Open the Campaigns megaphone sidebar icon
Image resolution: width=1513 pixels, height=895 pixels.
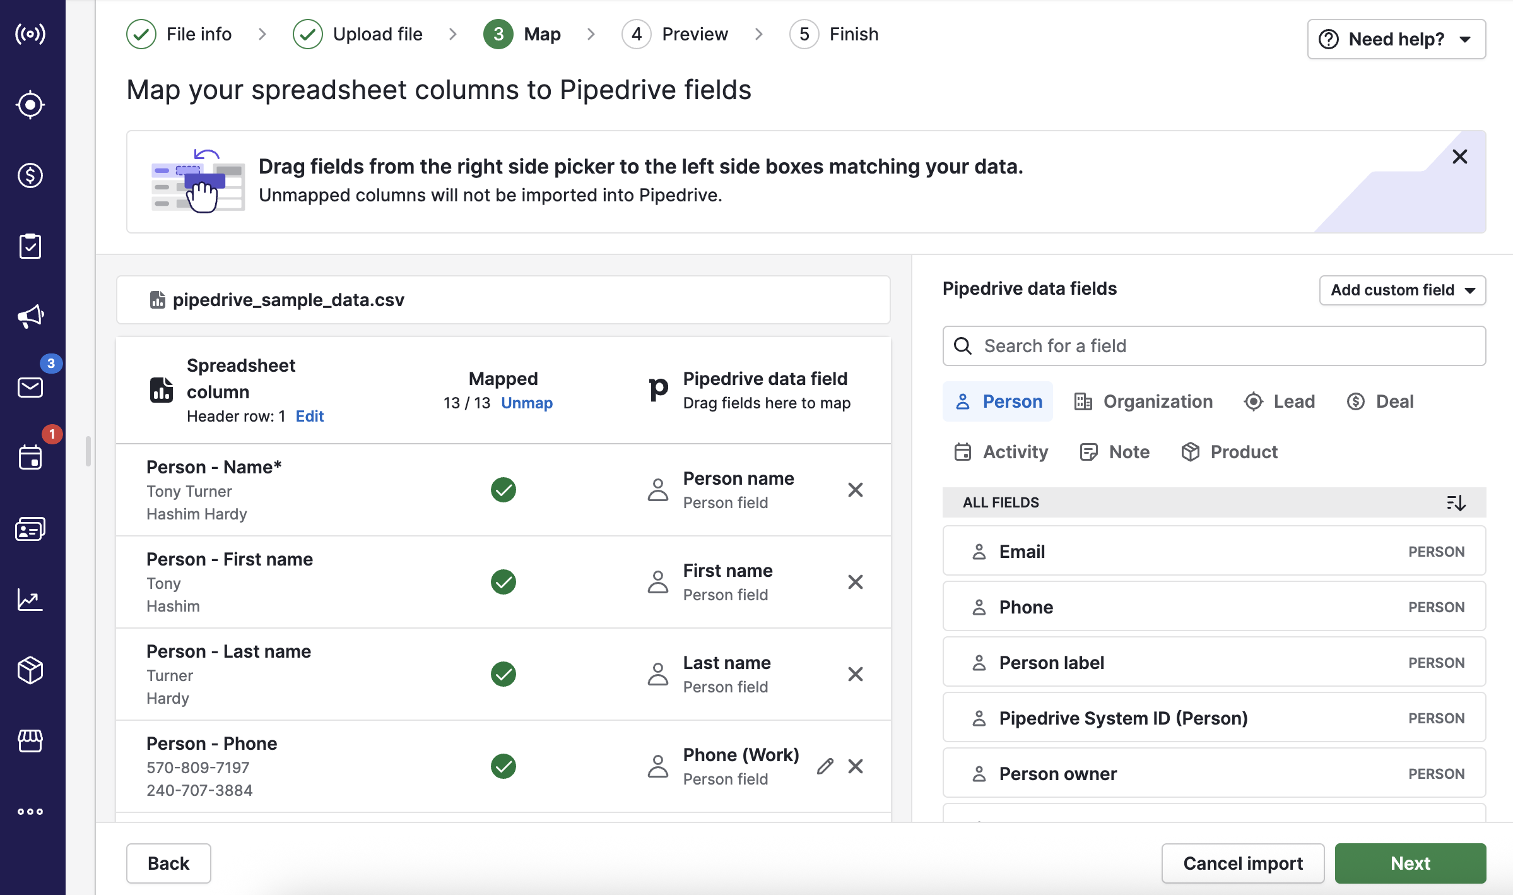click(30, 317)
